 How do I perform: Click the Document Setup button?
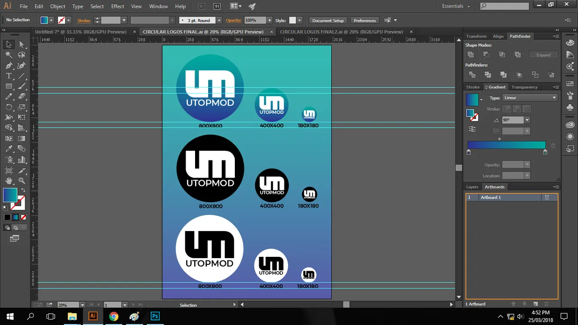tap(328, 20)
